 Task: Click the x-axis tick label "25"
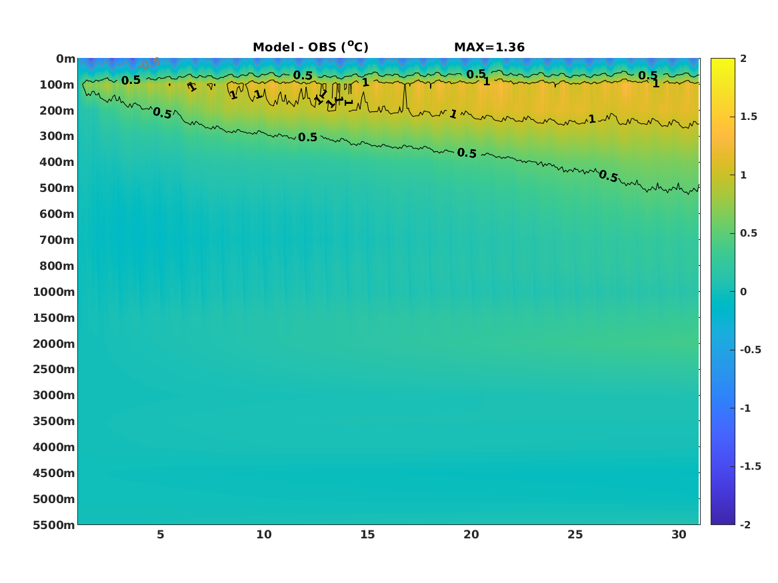575,535
